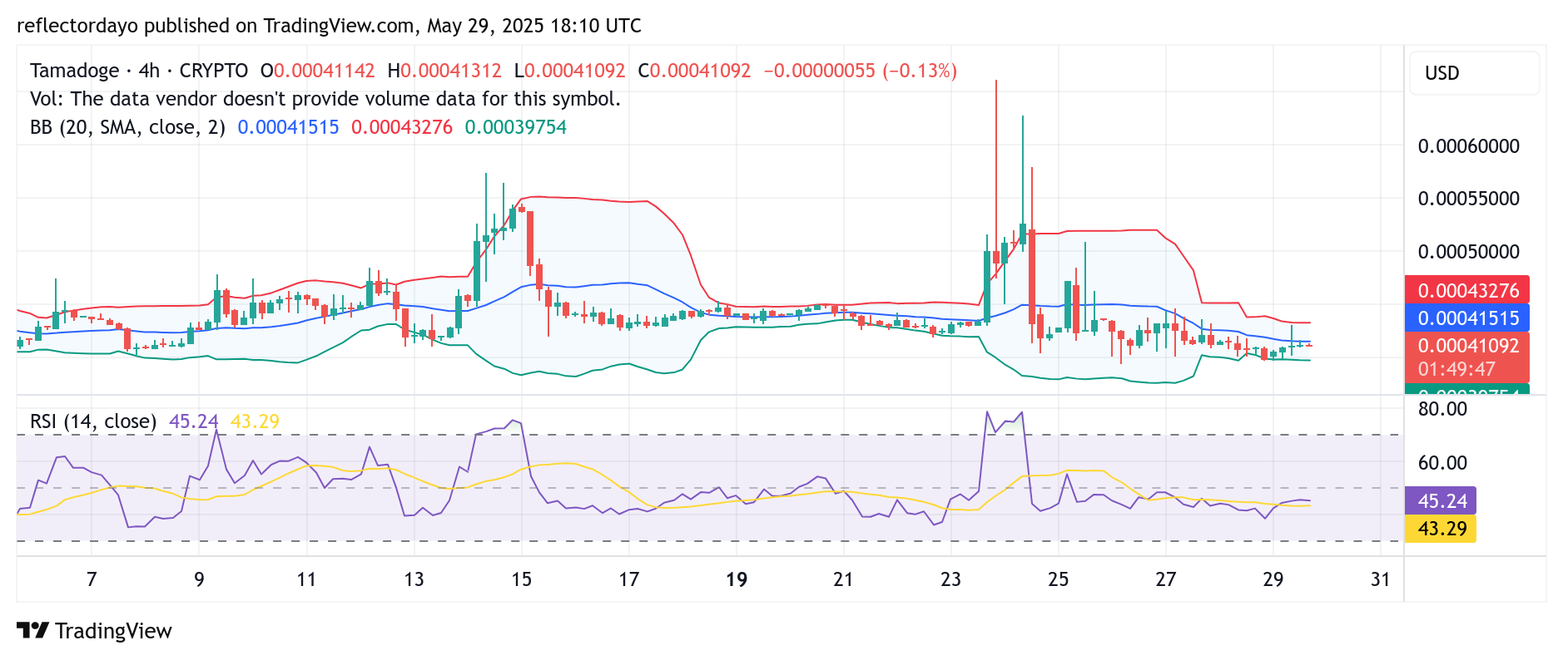Screen dimensions: 1563x660
Task: Click the RSI average value 43.29 in the legend
Action: [x=255, y=421]
